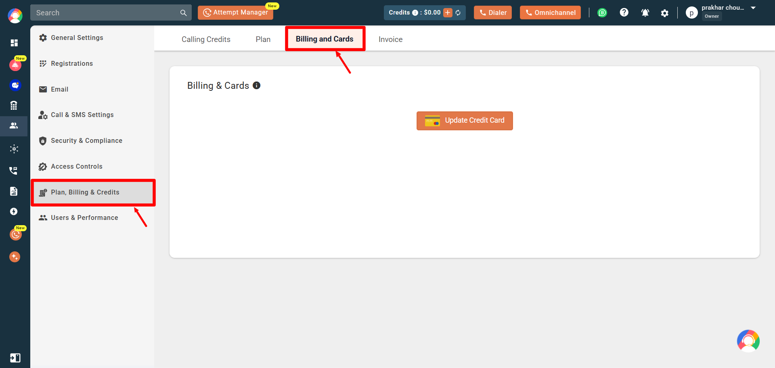Screen dimensions: 775x368
Task: Open the help question mark icon
Action: (624, 13)
